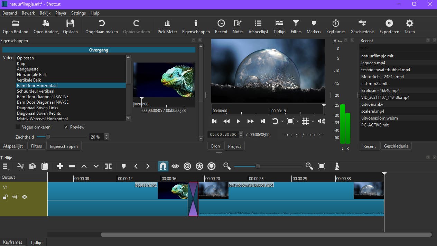Hide V1 track with eye icon

click(25, 197)
